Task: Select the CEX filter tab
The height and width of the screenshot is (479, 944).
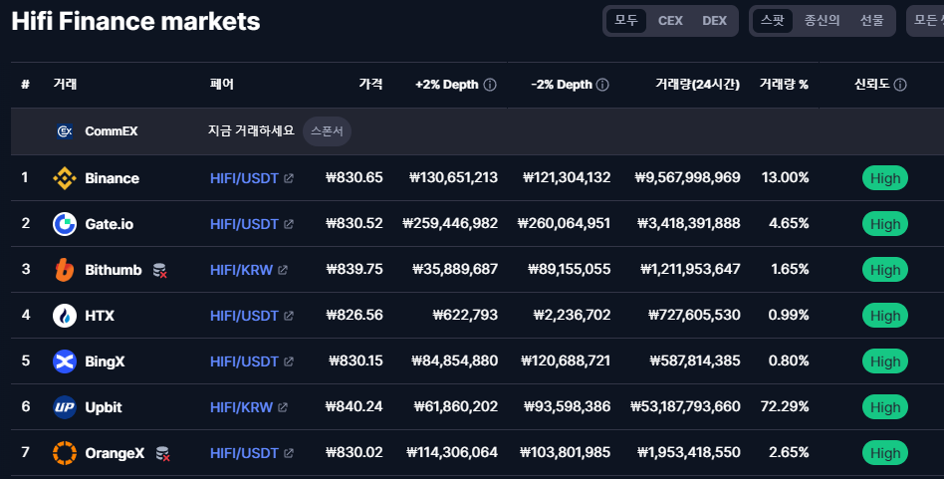Action: pos(670,21)
